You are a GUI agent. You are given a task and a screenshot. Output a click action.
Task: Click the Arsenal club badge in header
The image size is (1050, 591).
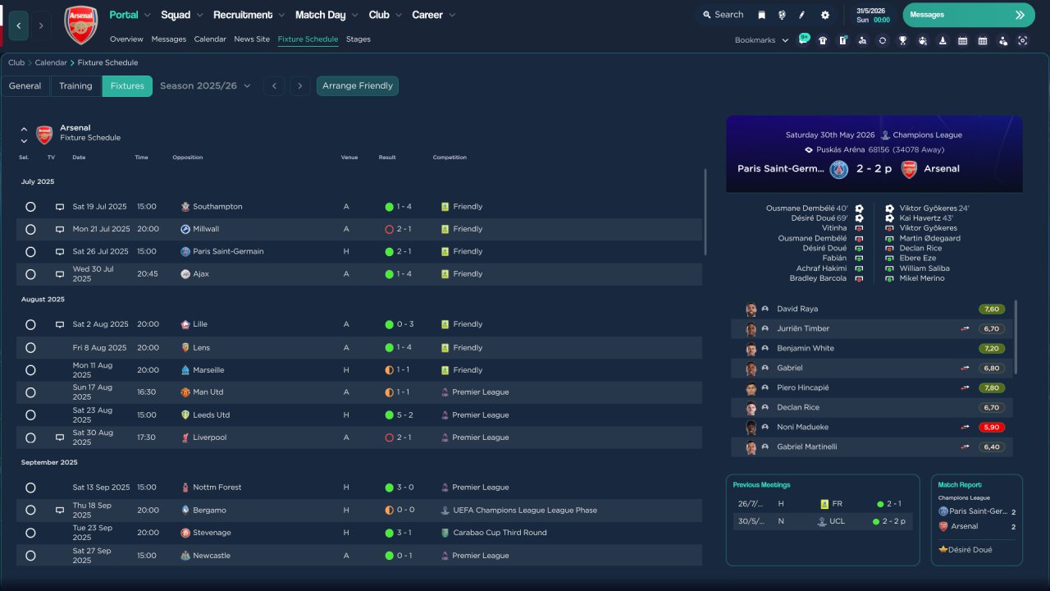click(x=80, y=25)
